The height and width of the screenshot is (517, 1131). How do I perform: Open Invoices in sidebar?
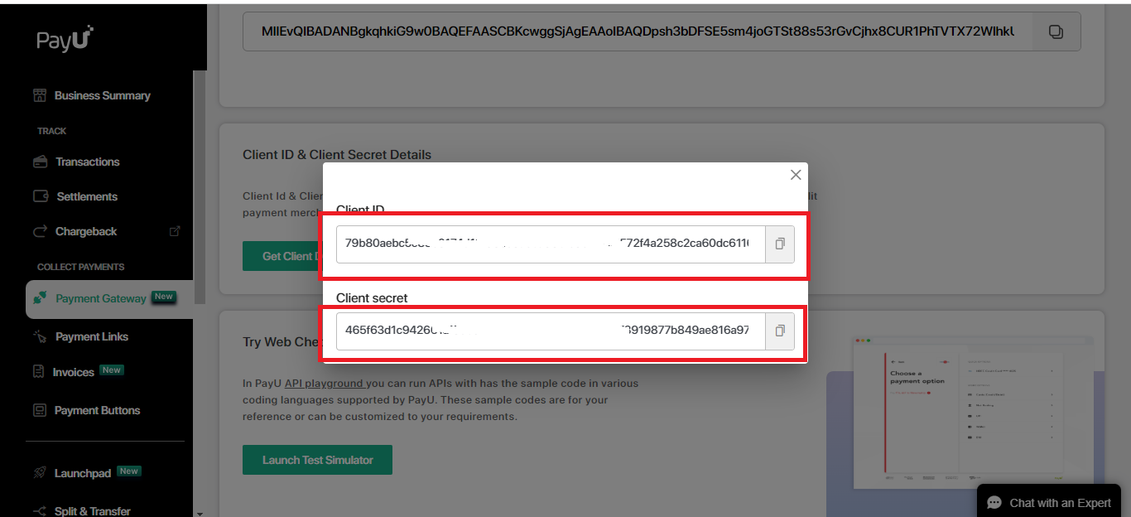[x=73, y=372]
